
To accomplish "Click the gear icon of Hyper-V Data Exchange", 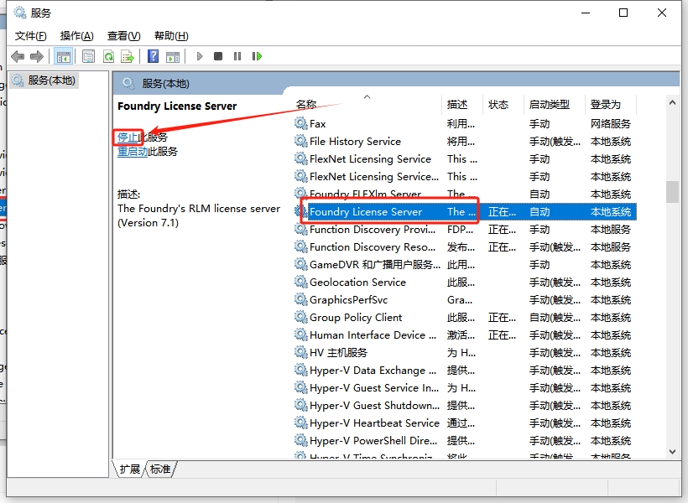I will (300, 370).
